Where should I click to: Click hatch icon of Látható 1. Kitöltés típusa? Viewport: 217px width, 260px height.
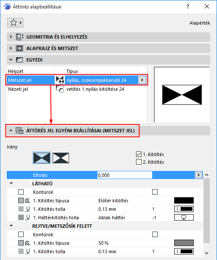[21, 201]
